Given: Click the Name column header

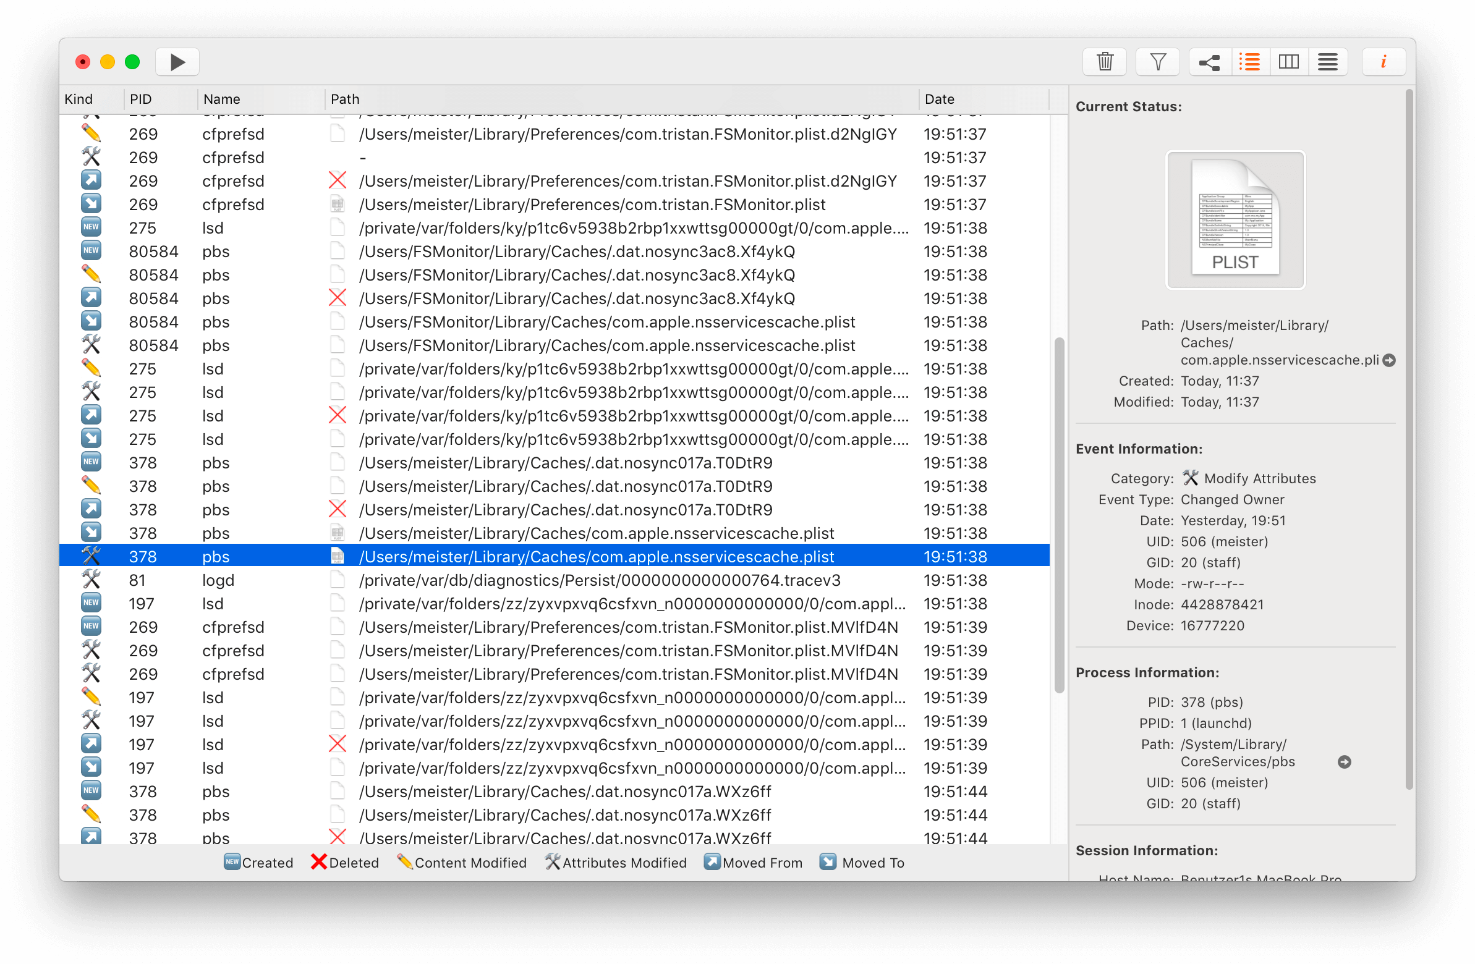Looking at the screenshot, I should point(222,99).
